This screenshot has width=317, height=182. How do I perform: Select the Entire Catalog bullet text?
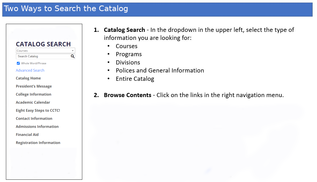pyautogui.click(x=135, y=79)
